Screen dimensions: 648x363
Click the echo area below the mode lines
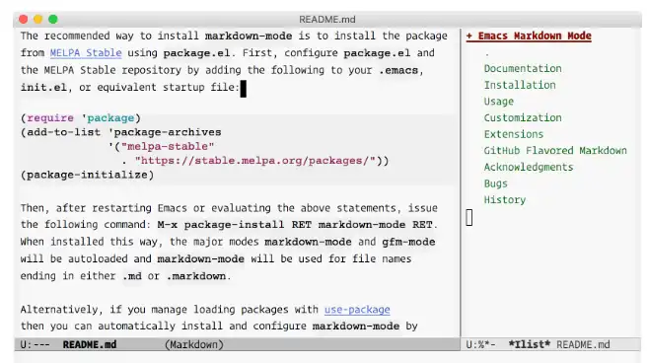[327, 357]
